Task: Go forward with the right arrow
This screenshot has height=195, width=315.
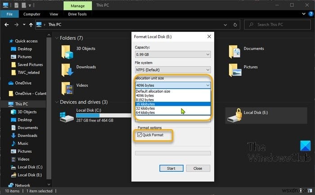Action: [x=16, y=25]
